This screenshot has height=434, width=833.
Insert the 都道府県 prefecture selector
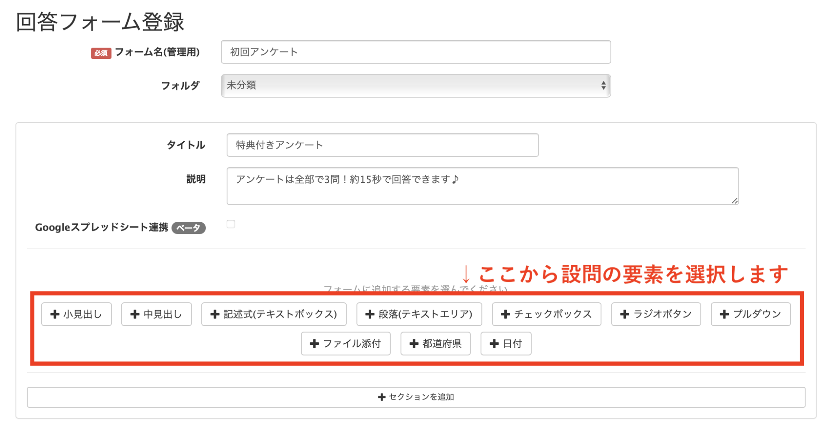[x=435, y=344]
